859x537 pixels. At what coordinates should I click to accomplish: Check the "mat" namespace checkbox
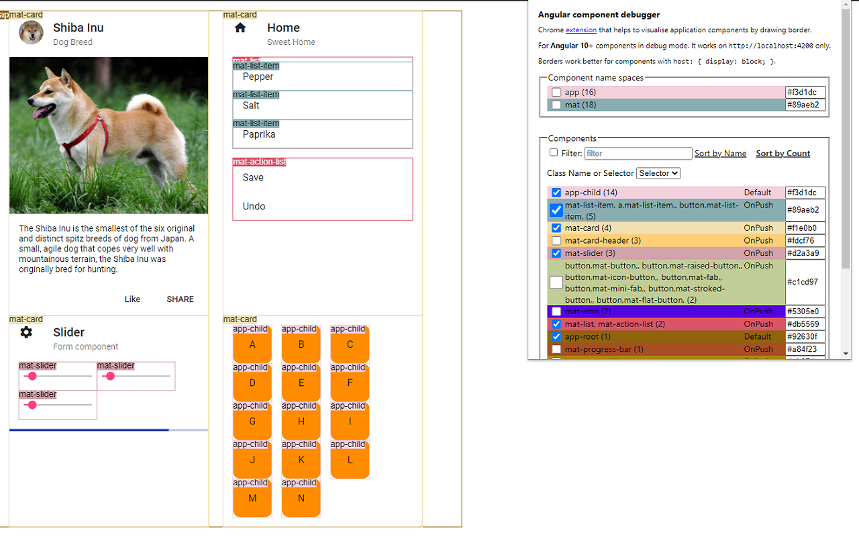click(556, 105)
